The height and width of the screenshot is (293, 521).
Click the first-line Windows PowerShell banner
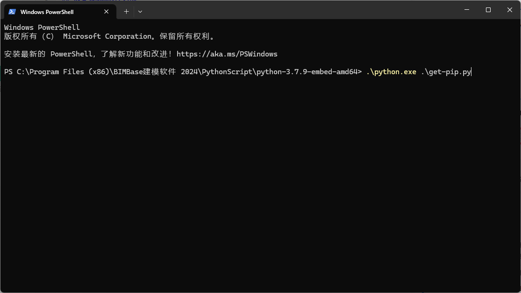pyautogui.click(x=42, y=28)
